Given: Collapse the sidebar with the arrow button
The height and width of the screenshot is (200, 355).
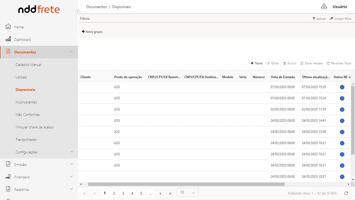Looking at the screenshot, I should (77, 12).
